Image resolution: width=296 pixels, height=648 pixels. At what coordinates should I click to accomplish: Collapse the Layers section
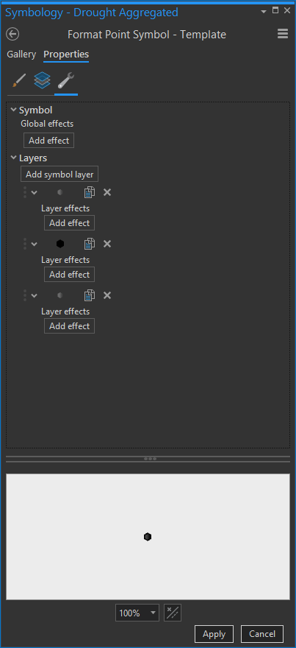pos(14,158)
